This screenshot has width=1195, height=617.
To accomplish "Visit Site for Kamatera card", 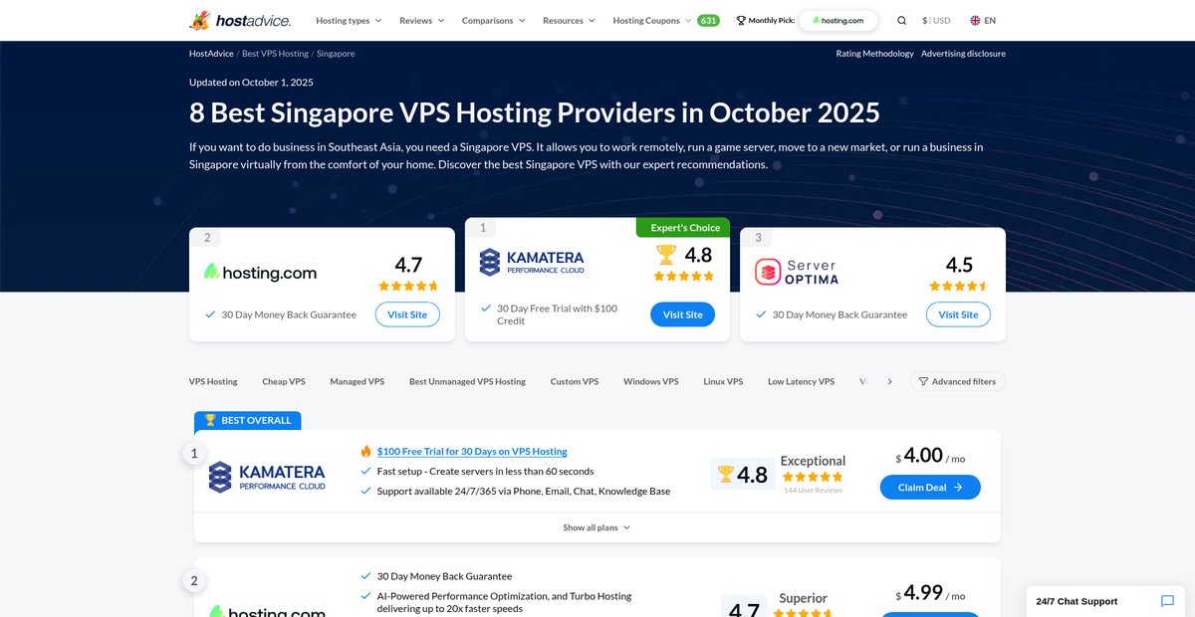I will pos(682,314).
